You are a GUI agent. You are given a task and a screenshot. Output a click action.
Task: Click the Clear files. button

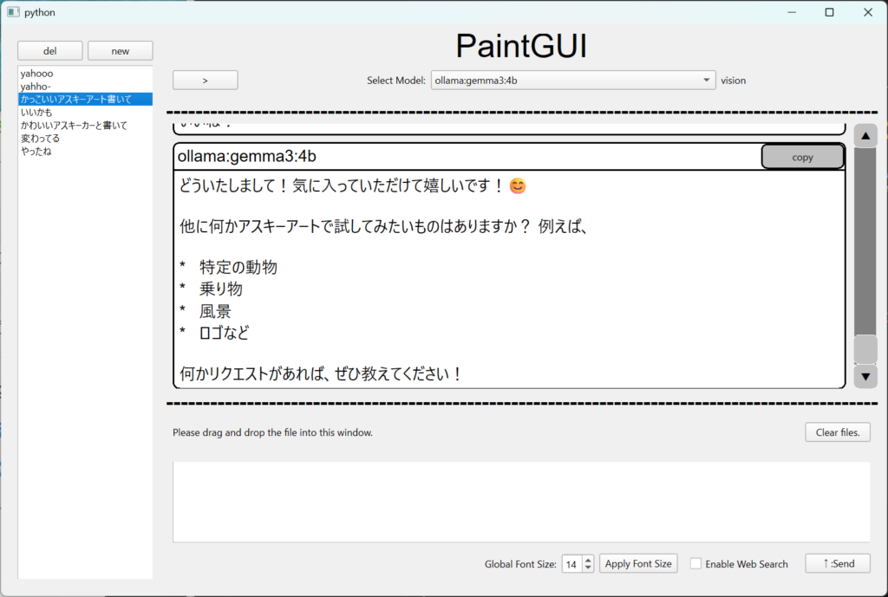tap(837, 432)
